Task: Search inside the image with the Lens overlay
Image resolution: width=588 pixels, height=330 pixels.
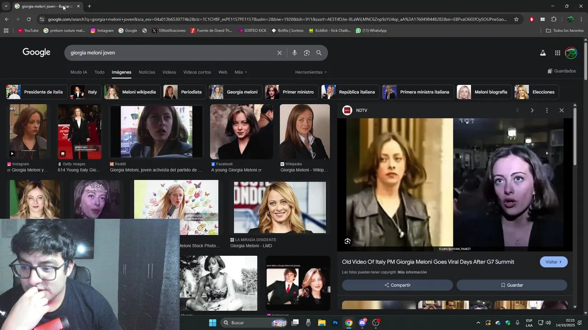Action: coord(347,241)
